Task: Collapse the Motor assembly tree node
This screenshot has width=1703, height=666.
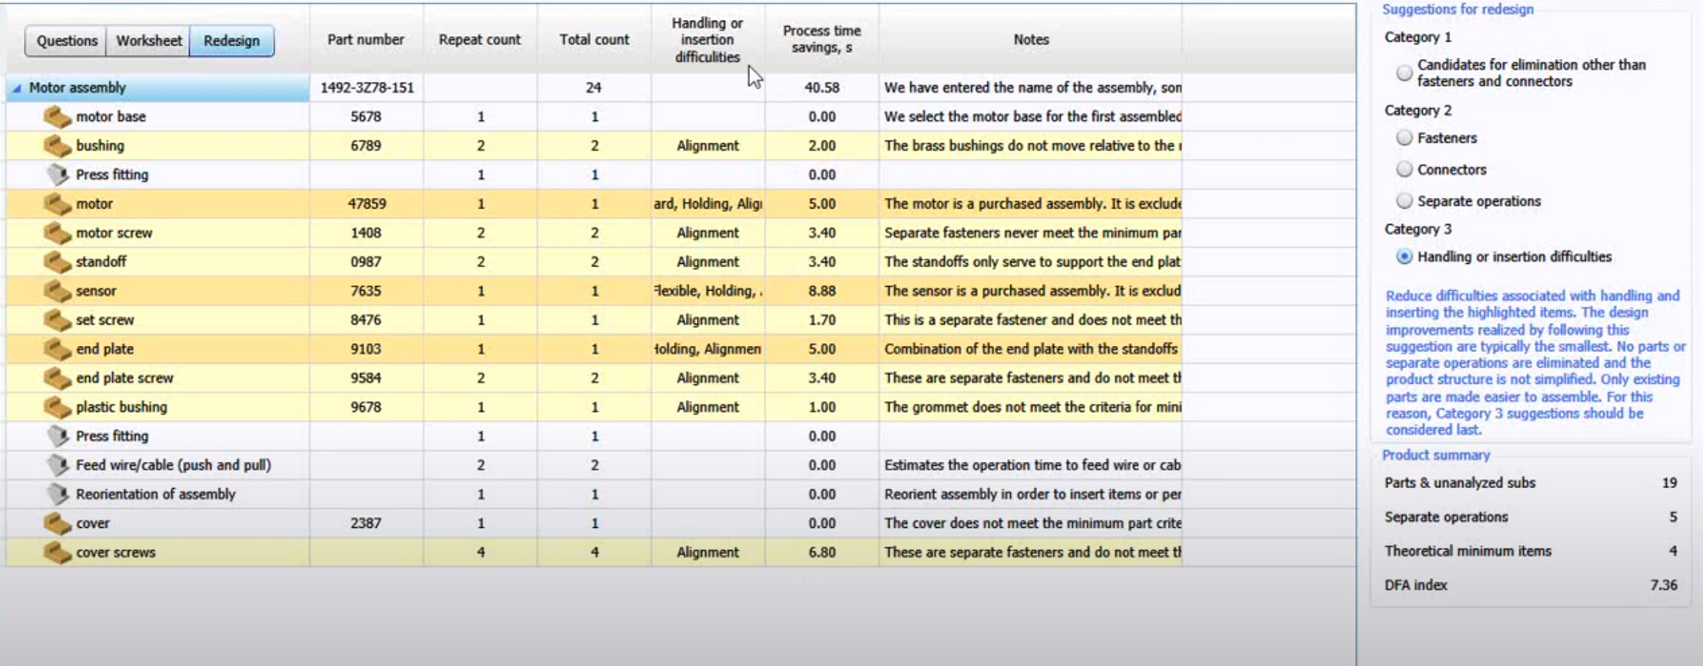Action: pyautogui.click(x=16, y=88)
